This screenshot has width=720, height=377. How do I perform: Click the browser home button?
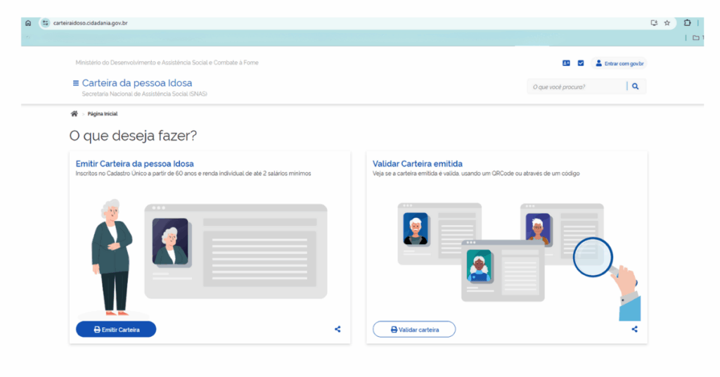pos(28,23)
